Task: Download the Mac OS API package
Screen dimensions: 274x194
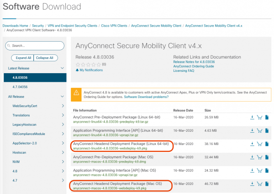Action: 252,171
